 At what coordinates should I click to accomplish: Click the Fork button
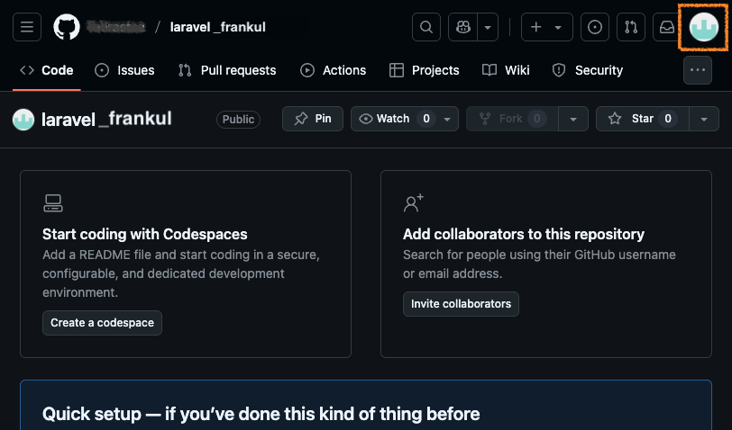click(512, 119)
